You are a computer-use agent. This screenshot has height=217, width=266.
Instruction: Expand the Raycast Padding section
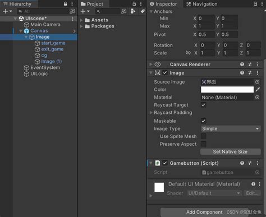(151, 113)
